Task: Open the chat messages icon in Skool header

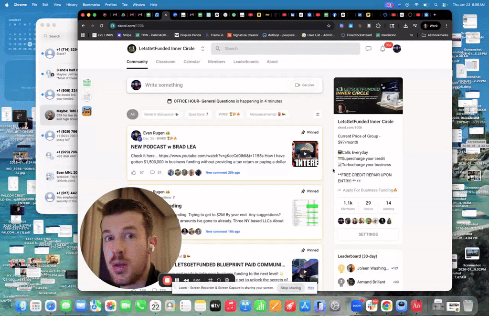Action: [x=368, y=49]
